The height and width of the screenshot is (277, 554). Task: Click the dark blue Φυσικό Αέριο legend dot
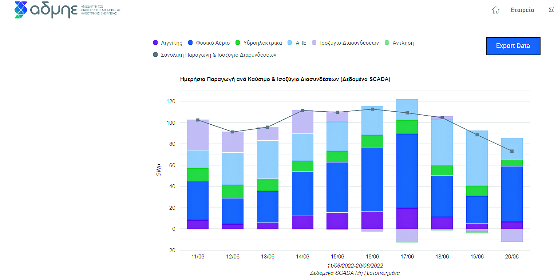click(190, 43)
